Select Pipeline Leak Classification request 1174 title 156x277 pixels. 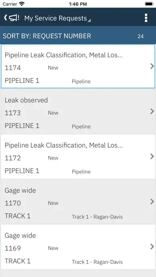point(64,55)
